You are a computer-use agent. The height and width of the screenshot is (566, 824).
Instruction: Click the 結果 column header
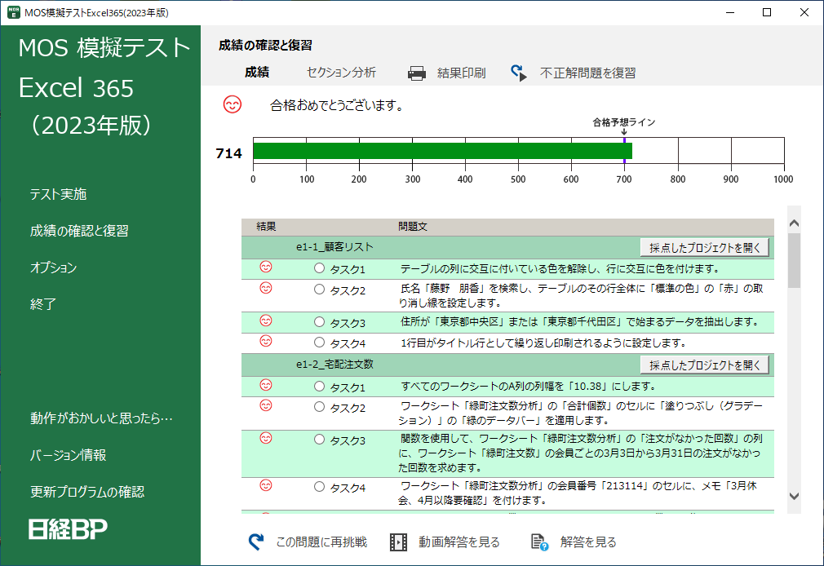[x=267, y=227]
